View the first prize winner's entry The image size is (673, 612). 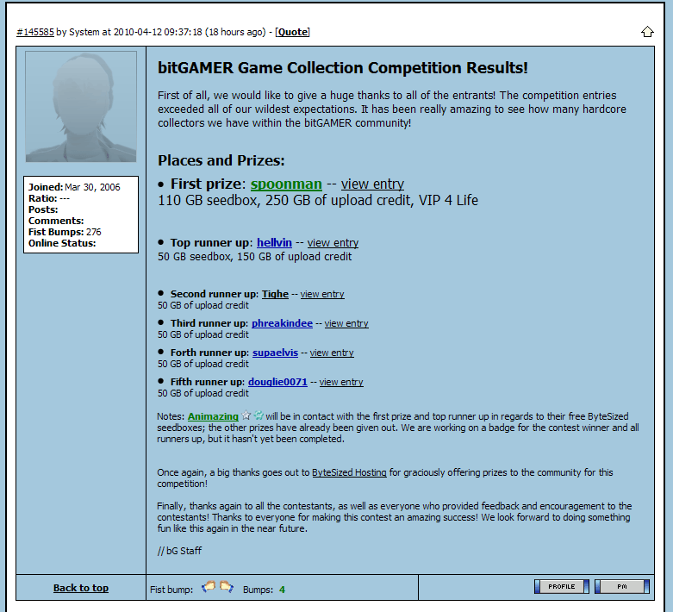[x=372, y=184]
